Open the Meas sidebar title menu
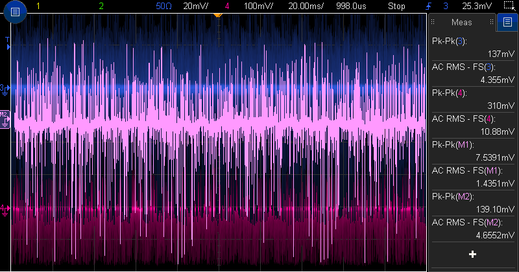The height and width of the screenshot is (272, 519). click(x=461, y=22)
